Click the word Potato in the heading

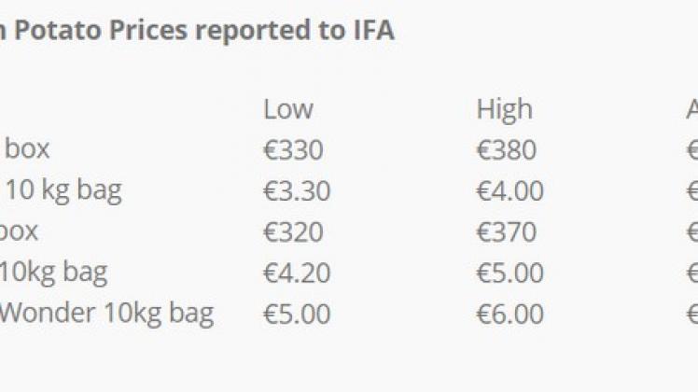pos(58,31)
